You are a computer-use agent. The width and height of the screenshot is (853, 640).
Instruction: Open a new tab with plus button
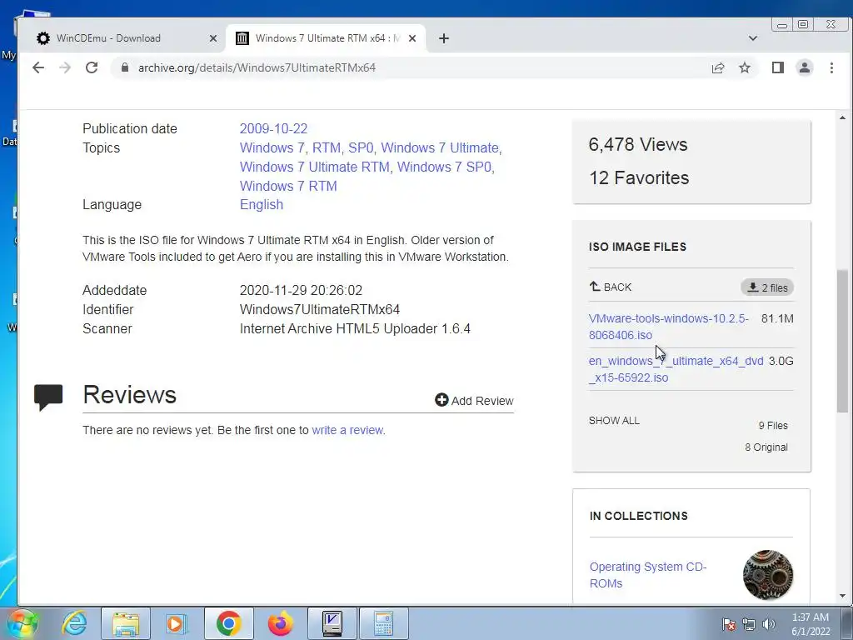tap(443, 38)
